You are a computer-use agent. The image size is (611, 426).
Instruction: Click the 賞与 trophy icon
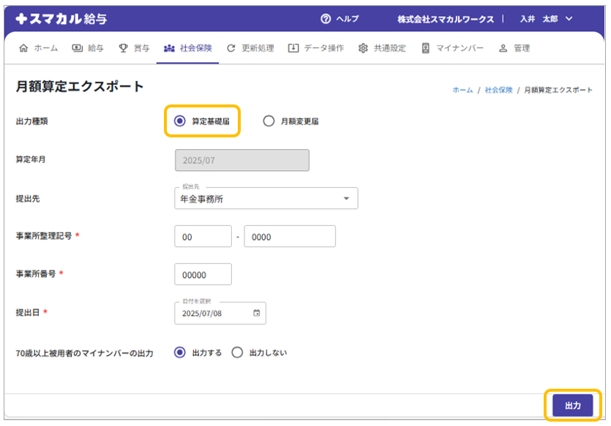point(123,48)
